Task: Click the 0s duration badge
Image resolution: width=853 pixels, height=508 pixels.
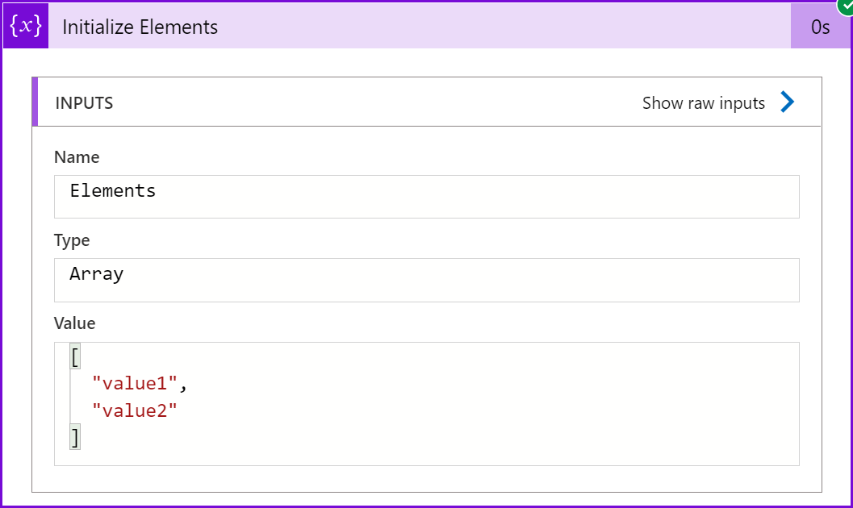Action: [x=820, y=27]
